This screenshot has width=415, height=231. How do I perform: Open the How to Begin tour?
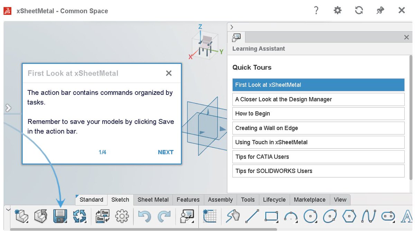[319, 113]
